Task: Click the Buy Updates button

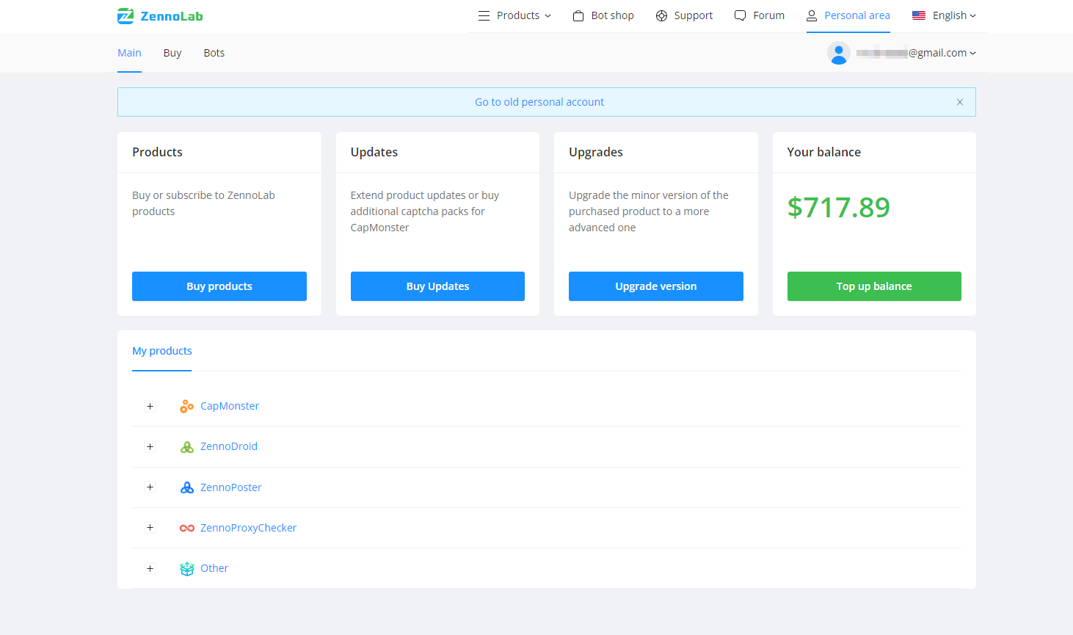Action: 437,286
